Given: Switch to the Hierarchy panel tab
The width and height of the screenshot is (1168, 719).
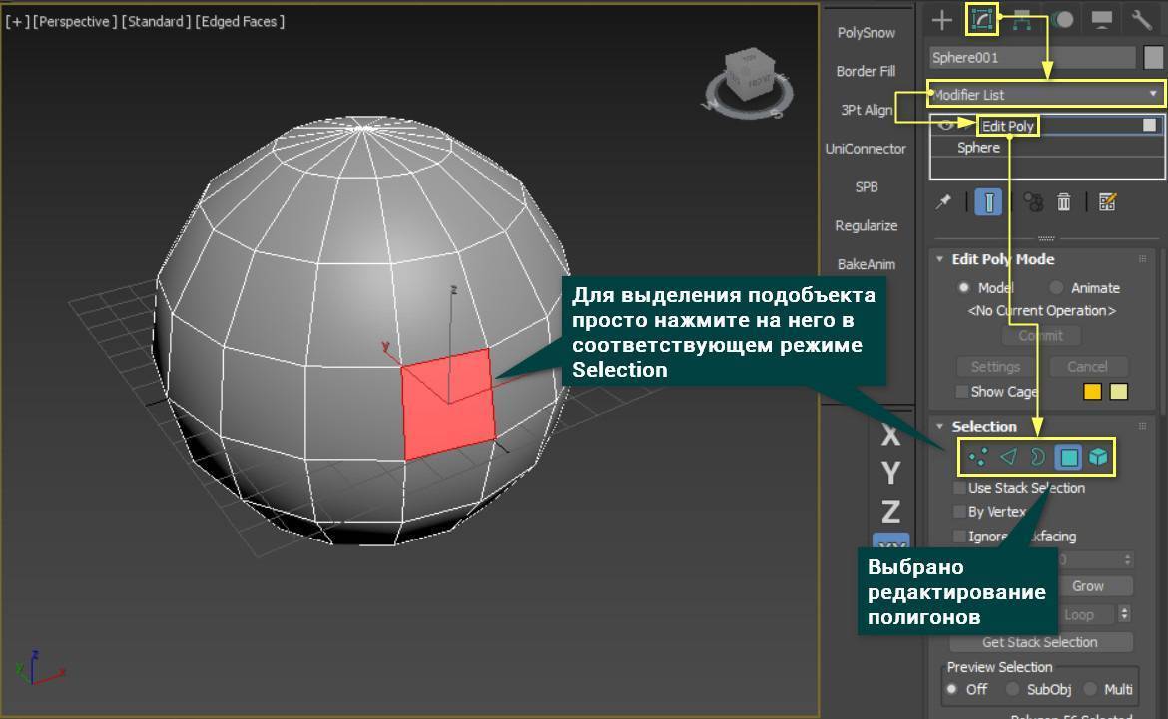Looking at the screenshot, I should (x=1021, y=19).
